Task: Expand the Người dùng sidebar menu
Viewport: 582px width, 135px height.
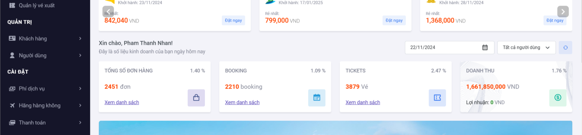Action: click(x=45, y=56)
